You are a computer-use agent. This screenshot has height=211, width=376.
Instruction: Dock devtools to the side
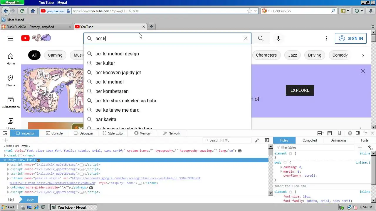[x=358, y=133]
